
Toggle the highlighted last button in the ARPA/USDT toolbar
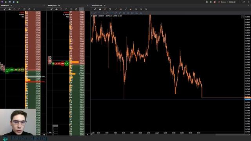click(x=81, y=9)
